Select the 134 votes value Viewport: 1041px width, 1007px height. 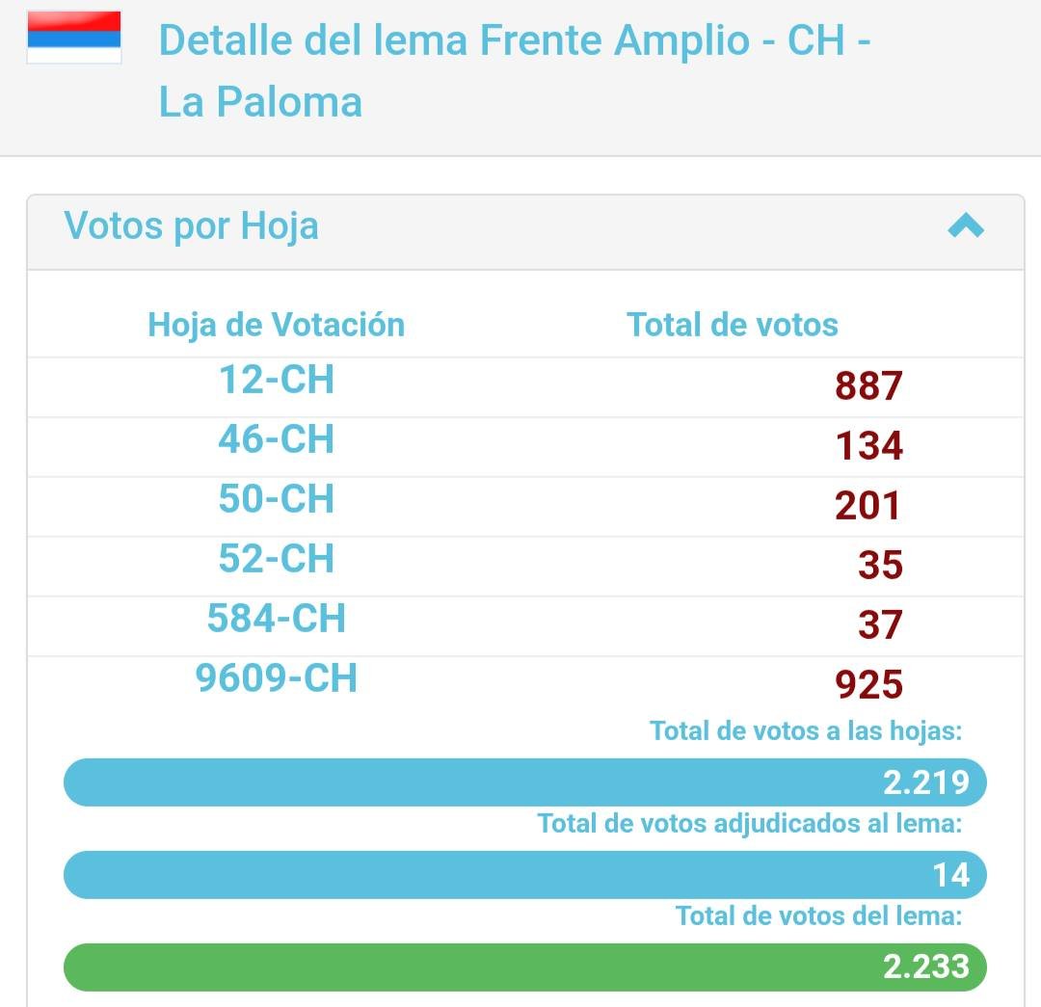[x=869, y=445]
